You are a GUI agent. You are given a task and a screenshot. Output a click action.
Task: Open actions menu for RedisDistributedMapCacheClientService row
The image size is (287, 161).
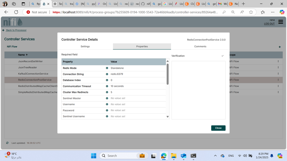coord(278,86)
